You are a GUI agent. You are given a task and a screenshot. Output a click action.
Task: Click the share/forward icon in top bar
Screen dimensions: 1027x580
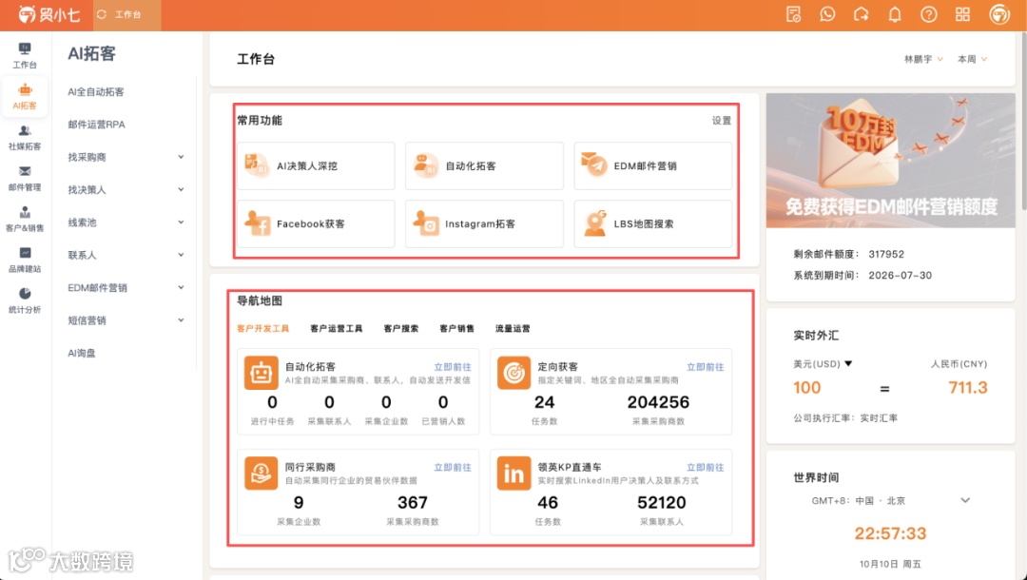coord(862,14)
